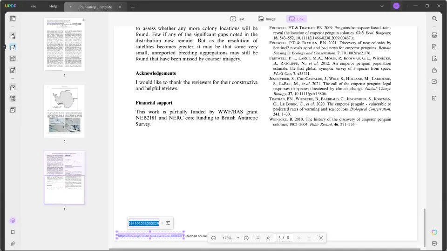Screen dimensions: 447x251
Task: Run the OCR text recognition icon
Action: 434,35
